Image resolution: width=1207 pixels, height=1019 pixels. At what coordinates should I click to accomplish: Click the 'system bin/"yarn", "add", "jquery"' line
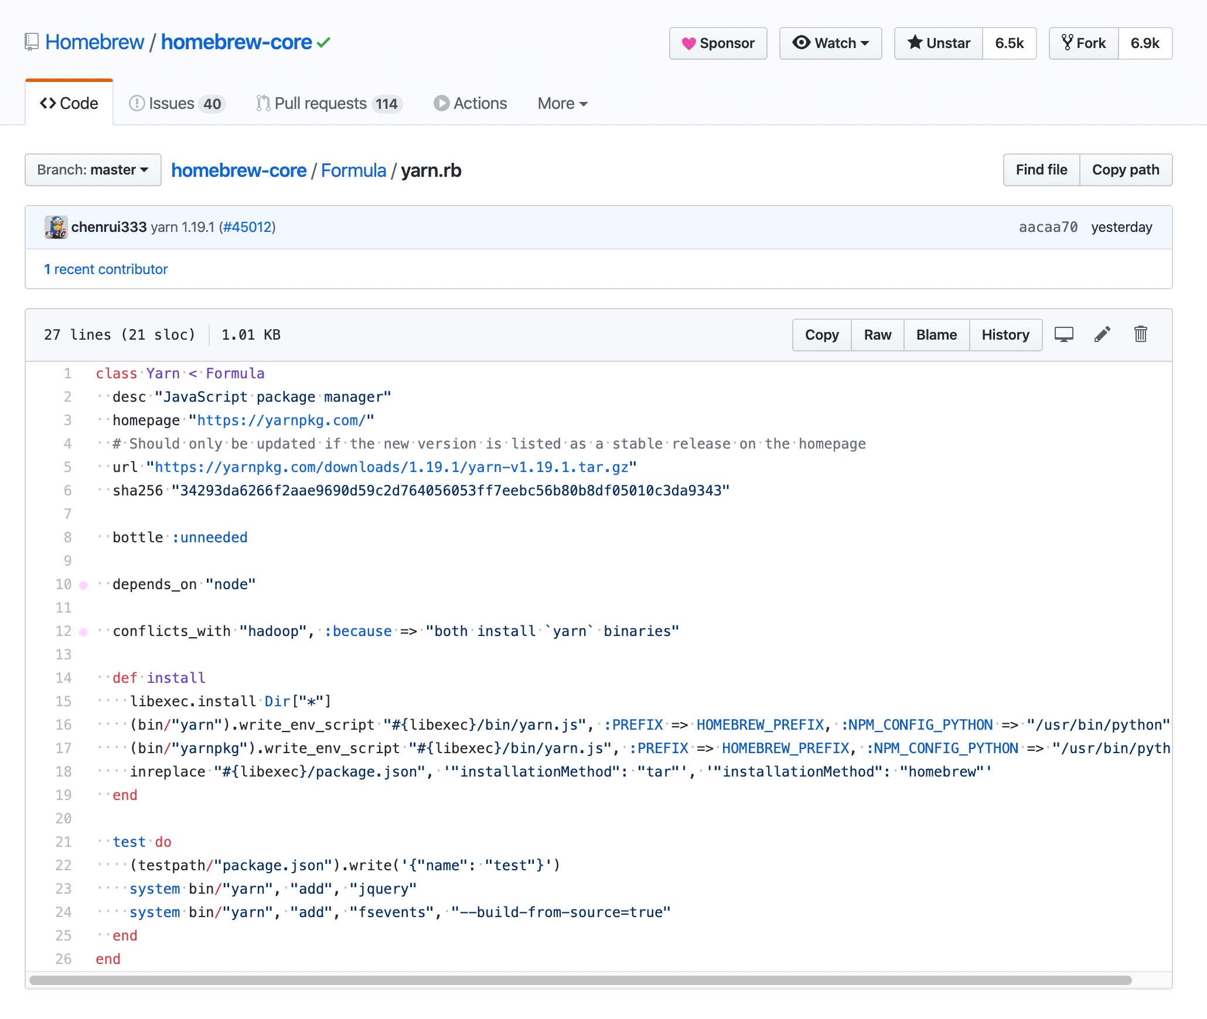coord(273,889)
